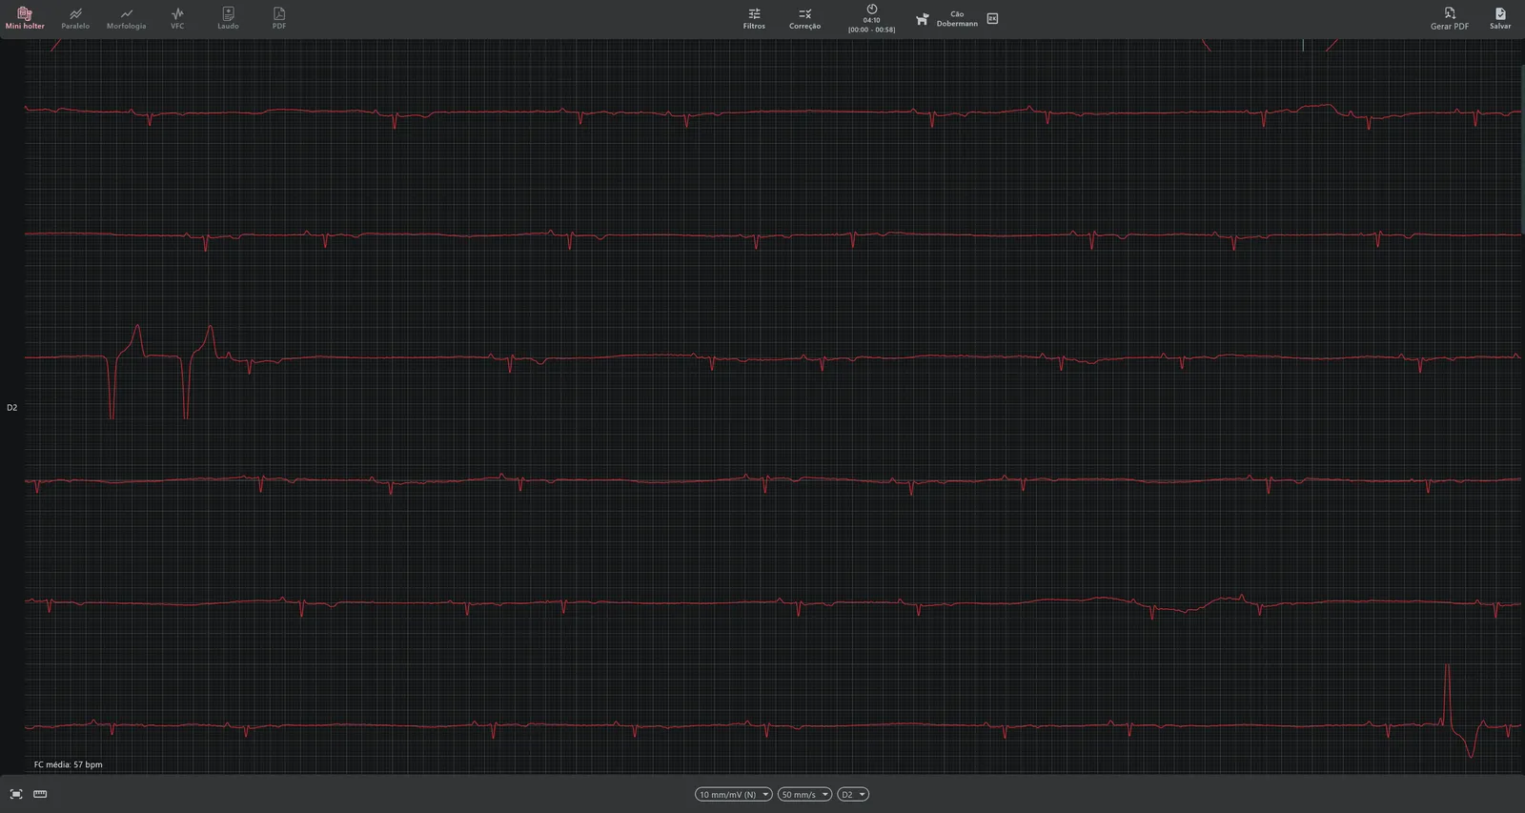1525x813 pixels.
Task: Open the Filtros filter settings
Action: coord(754,18)
